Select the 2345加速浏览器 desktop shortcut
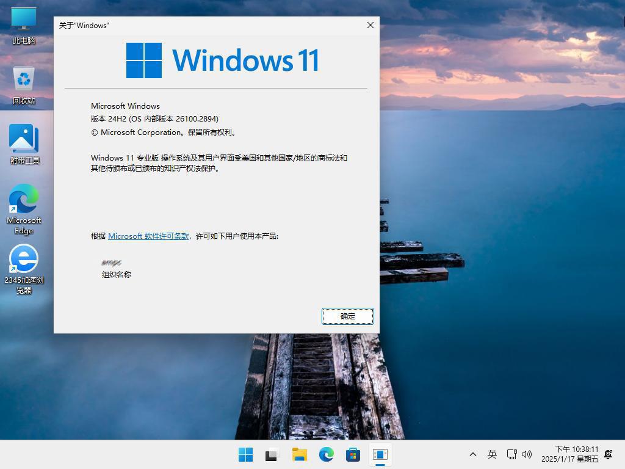Screen dimensions: 625x469 click(24, 269)
